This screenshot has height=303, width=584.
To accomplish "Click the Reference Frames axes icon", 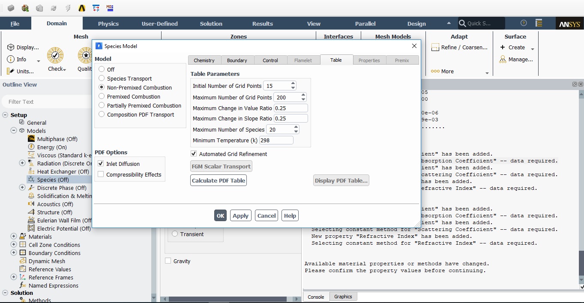I will 23,277.
